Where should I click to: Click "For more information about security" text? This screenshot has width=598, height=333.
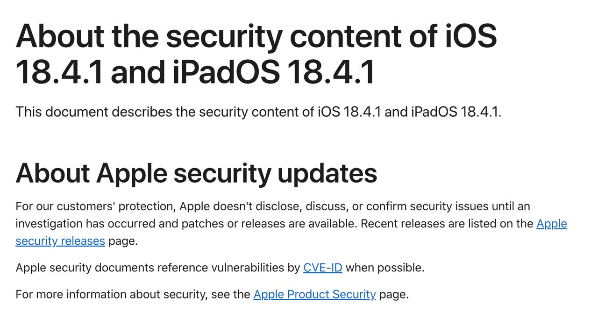(x=111, y=294)
